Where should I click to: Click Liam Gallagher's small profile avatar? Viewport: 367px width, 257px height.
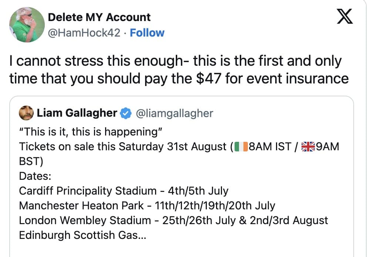pos(26,113)
